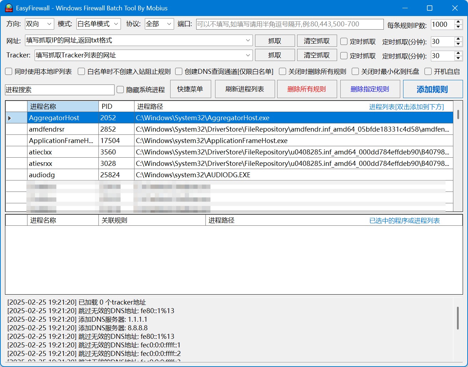This screenshot has height=367, width=468.
Task: Click the EasyFirewall app icon in title bar
Action: (x=9, y=8)
